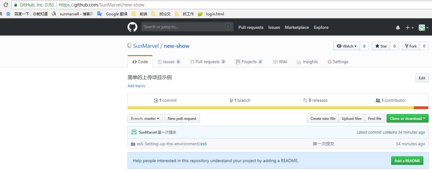
Task: Open Google 翻译 bookmark
Action: click(x=112, y=14)
